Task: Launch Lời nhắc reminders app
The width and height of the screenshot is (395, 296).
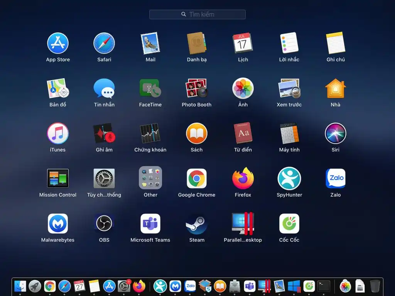Action: point(289,43)
